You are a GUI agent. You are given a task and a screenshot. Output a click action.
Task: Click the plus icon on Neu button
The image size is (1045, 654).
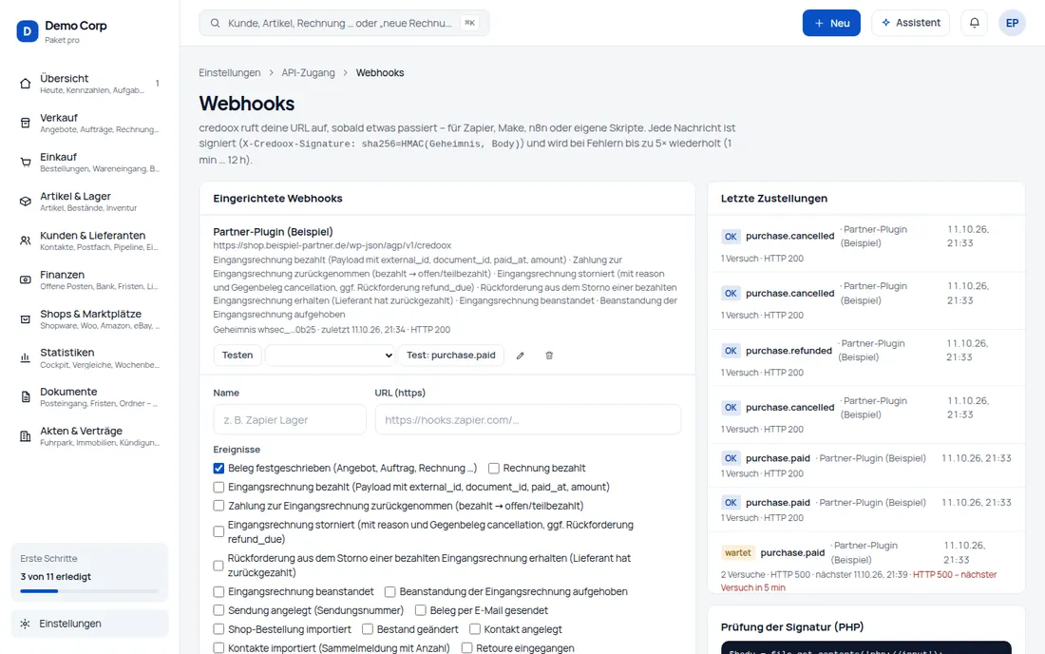click(819, 24)
